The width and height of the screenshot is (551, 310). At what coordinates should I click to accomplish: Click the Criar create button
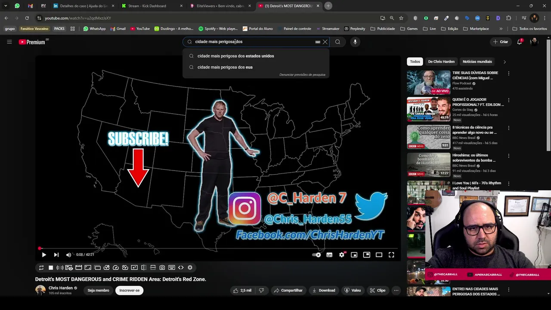pyautogui.click(x=501, y=42)
